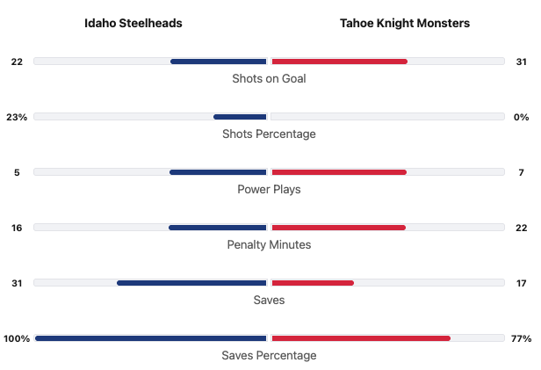Select the Power Plays label
This screenshot has height=370, width=541.
[x=269, y=189]
